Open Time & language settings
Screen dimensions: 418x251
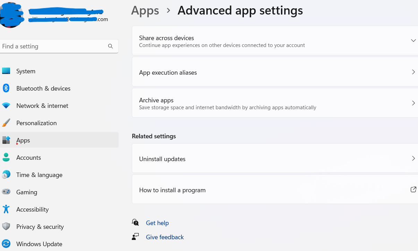39,175
